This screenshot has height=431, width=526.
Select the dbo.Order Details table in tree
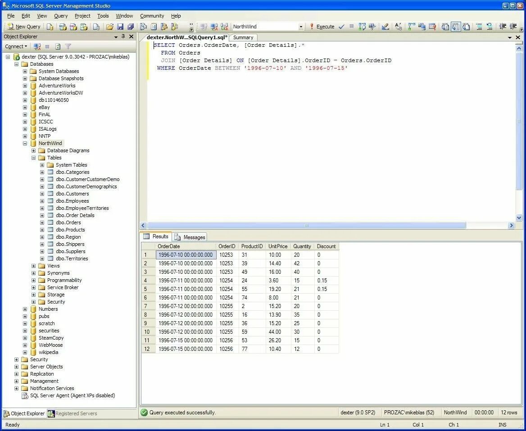pos(75,215)
